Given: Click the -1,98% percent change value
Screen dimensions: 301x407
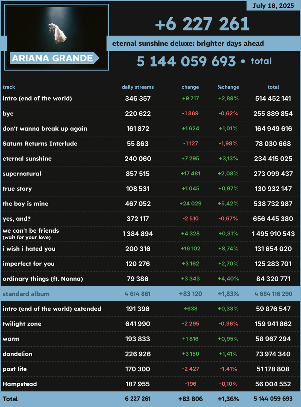Looking at the screenshot, I should [228, 144].
